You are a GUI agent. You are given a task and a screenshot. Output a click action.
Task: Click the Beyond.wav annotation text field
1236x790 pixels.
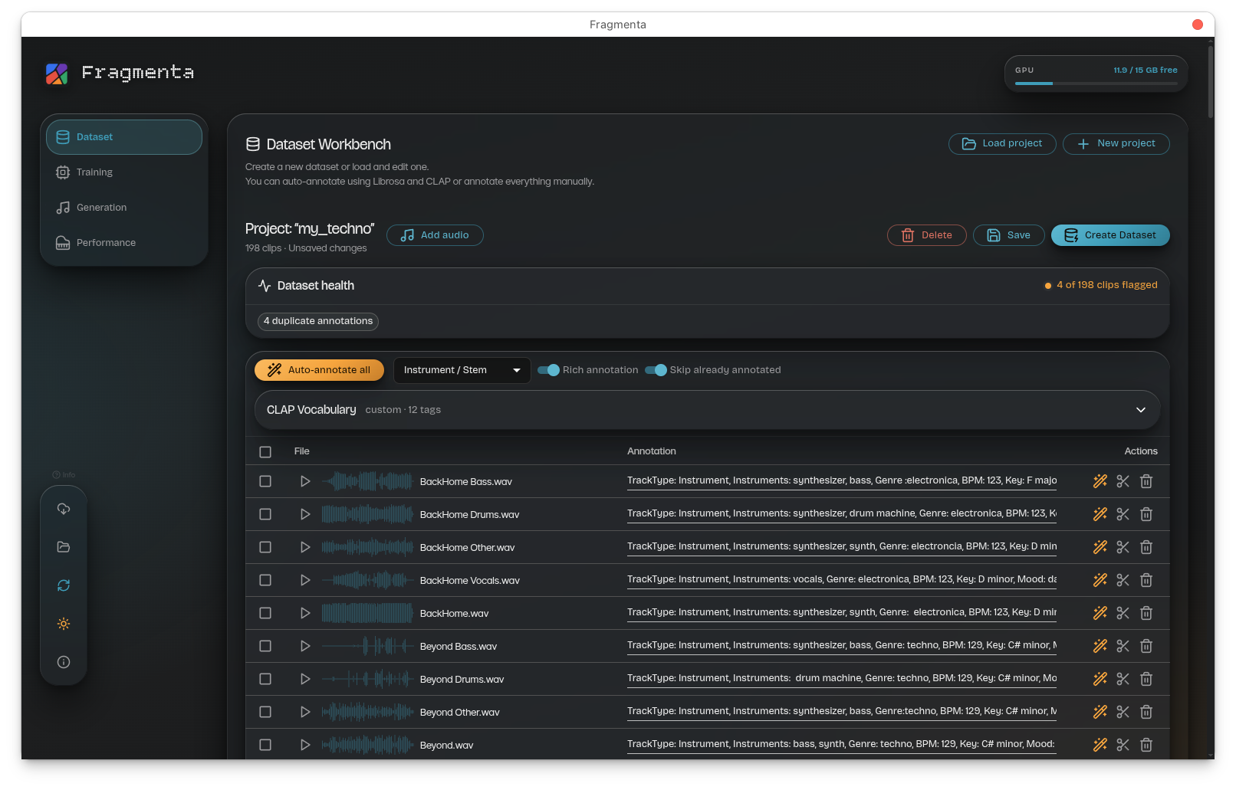842,745
